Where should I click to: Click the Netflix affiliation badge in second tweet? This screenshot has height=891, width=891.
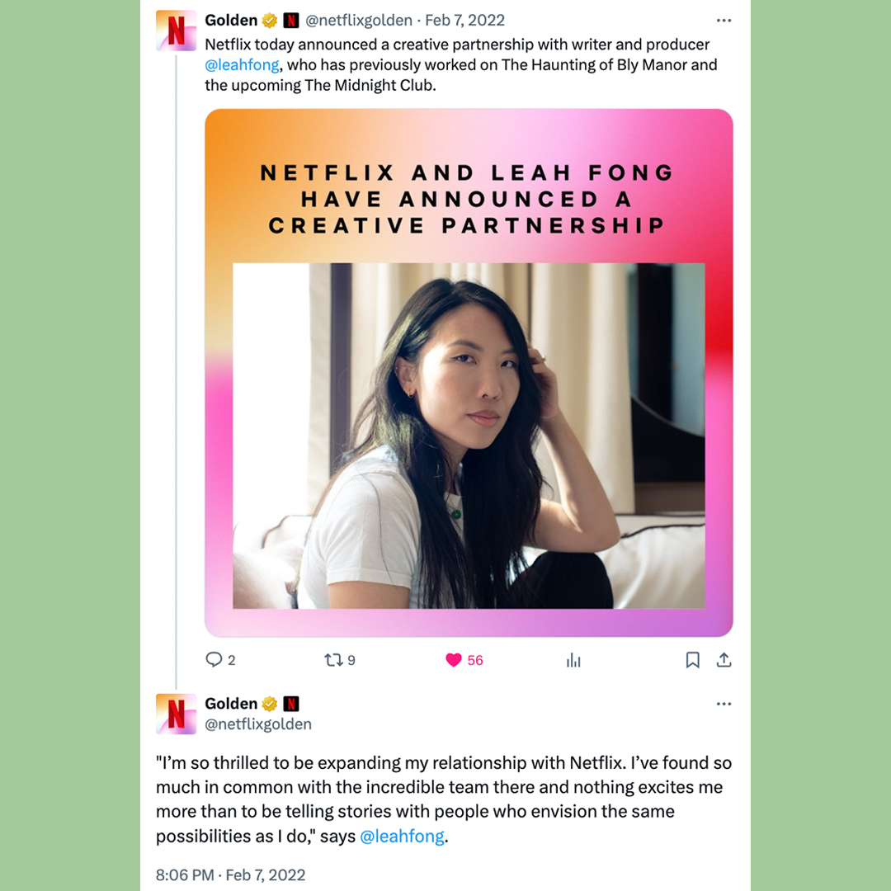291,704
